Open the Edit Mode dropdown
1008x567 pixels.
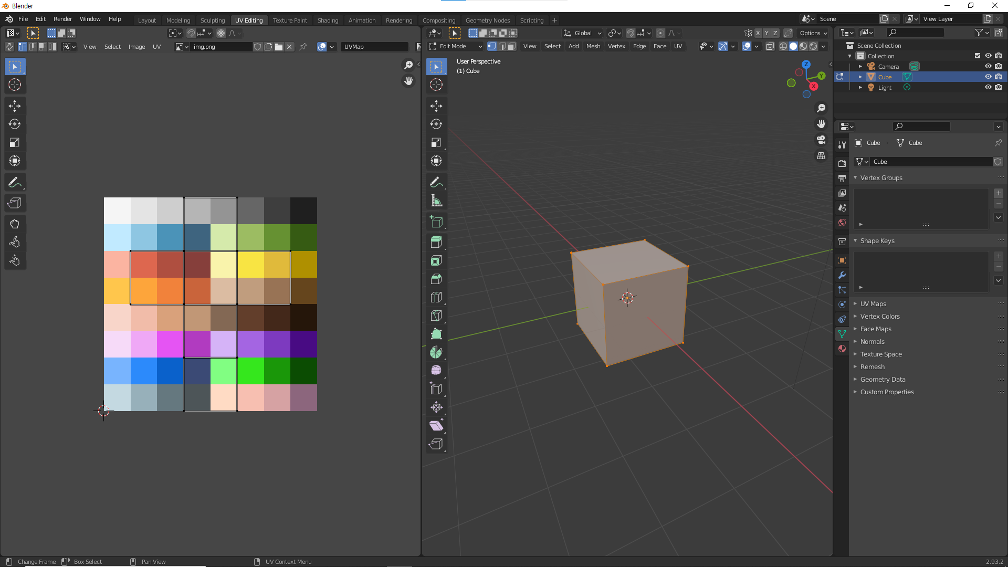pos(455,47)
